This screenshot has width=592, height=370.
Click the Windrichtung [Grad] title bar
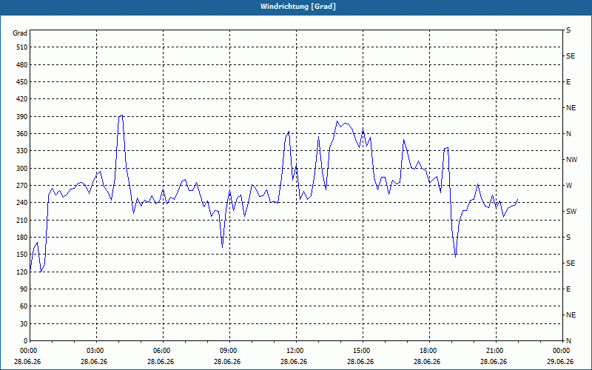296,7
